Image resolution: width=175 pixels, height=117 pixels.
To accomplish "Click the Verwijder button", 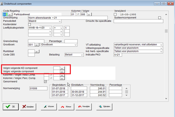I will (x=84, y=107).
